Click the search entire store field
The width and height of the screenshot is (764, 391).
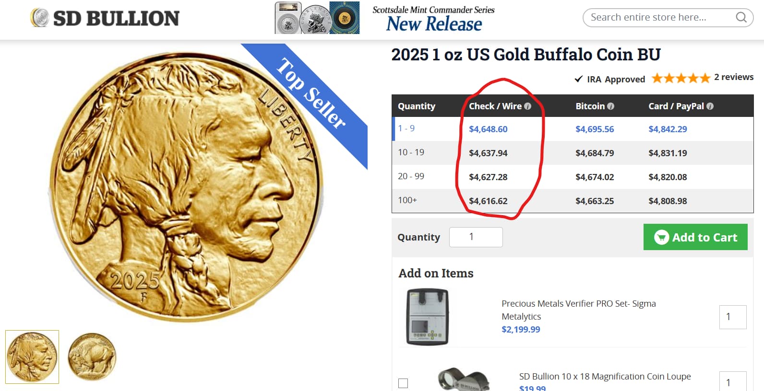[x=661, y=18]
